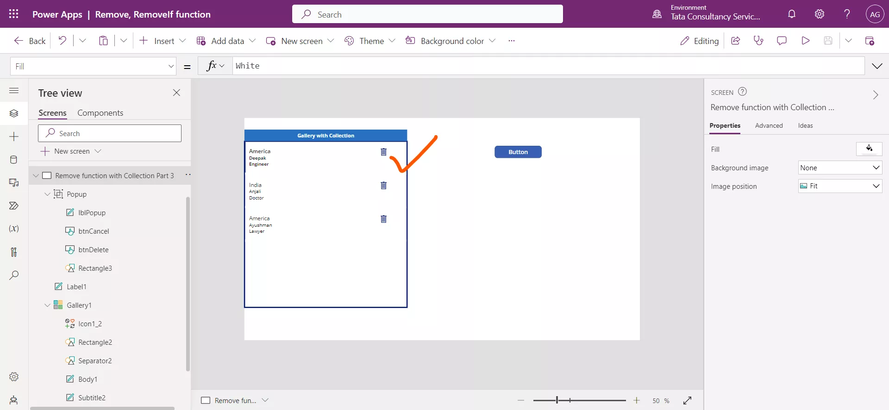Click New screen in Tree view

point(71,151)
